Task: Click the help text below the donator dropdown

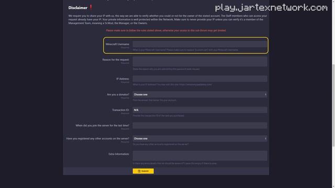Action: (x=154, y=100)
